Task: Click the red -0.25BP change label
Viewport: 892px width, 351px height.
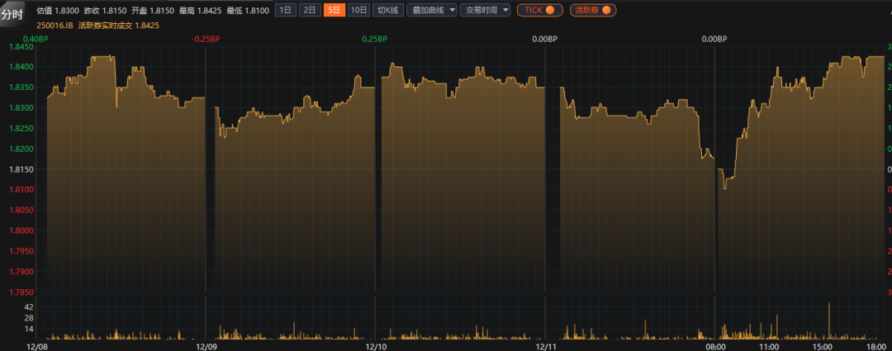Action: pyautogui.click(x=205, y=39)
